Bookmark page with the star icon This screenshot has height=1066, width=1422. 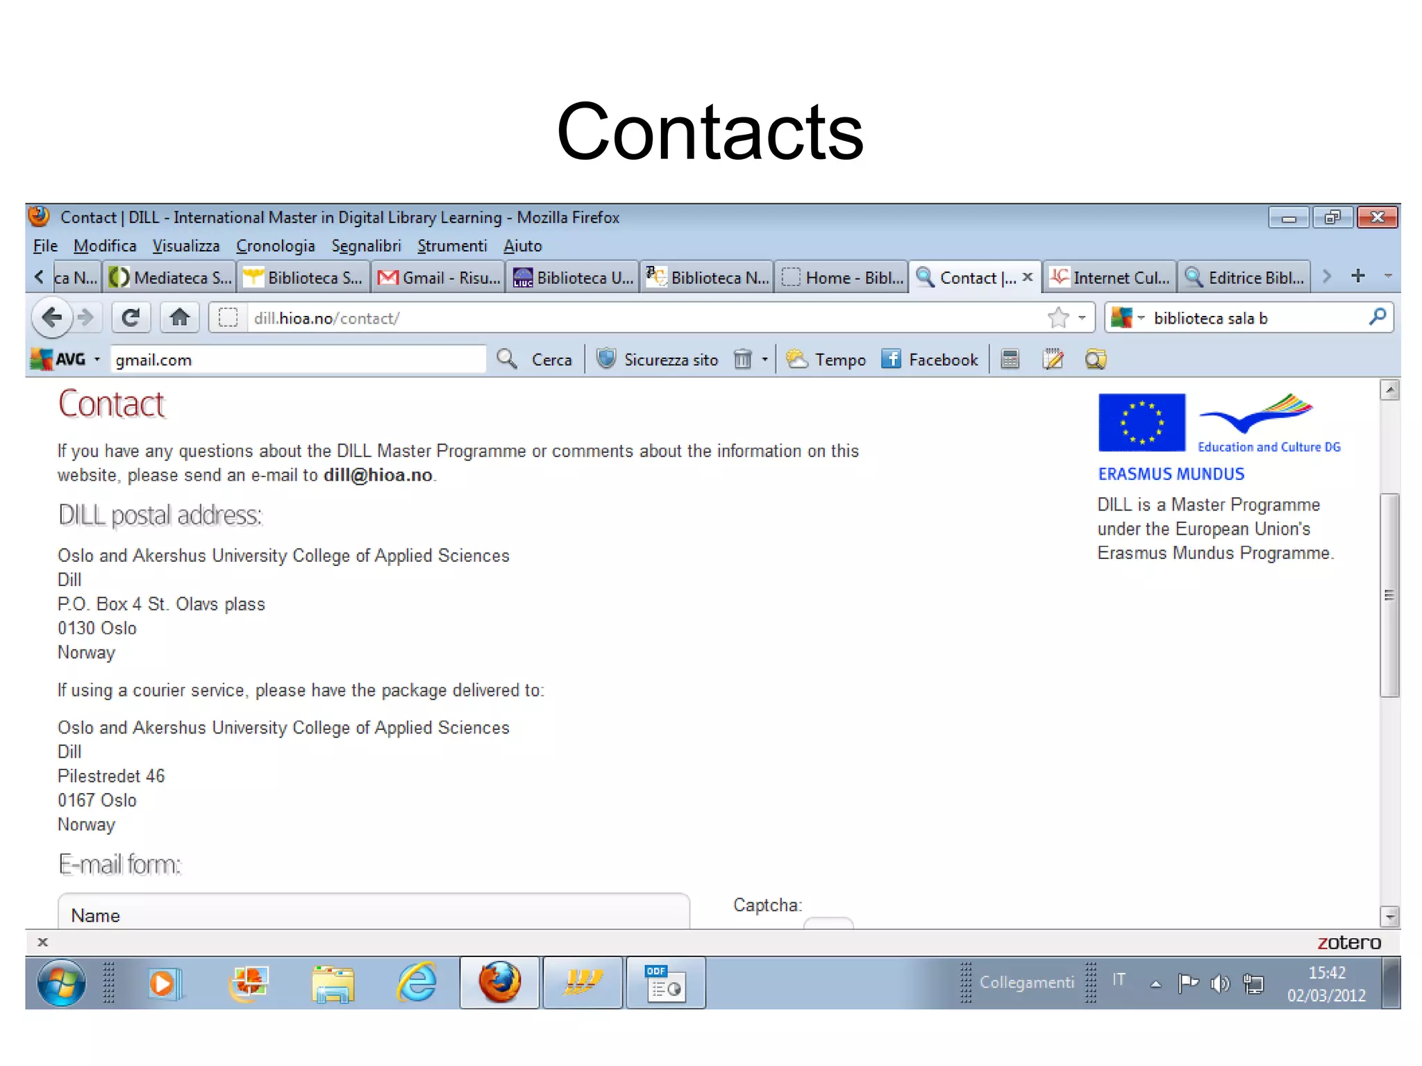(x=1057, y=318)
